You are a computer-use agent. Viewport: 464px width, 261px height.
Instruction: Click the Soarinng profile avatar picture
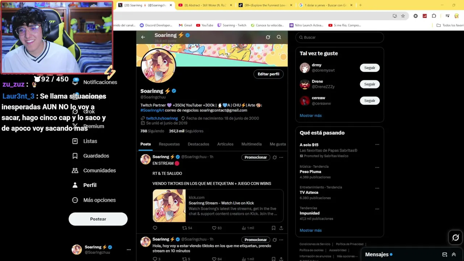[158, 66]
